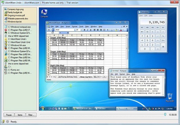The height and width of the screenshot is (125, 180).
Task: Open the help icon in AlomWare status bar
Action: point(3,121)
